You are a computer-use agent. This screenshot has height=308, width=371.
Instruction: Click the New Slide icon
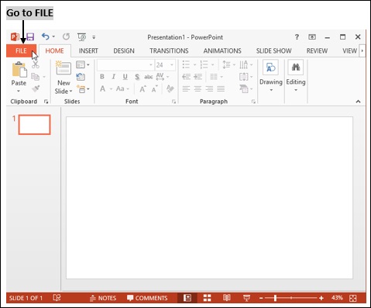(x=64, y=68)
